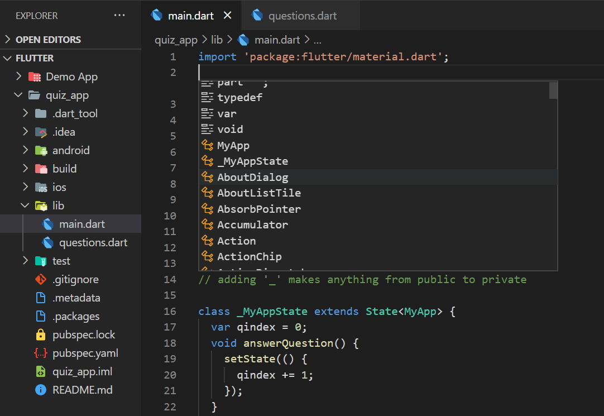The image size is (604, 416).
Task: Click the lib breadcrumb above the editor
Action: point(217,40)
